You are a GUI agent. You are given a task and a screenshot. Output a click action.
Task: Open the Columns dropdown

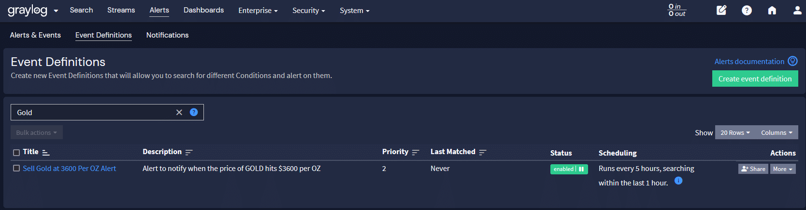click(777, 132)
